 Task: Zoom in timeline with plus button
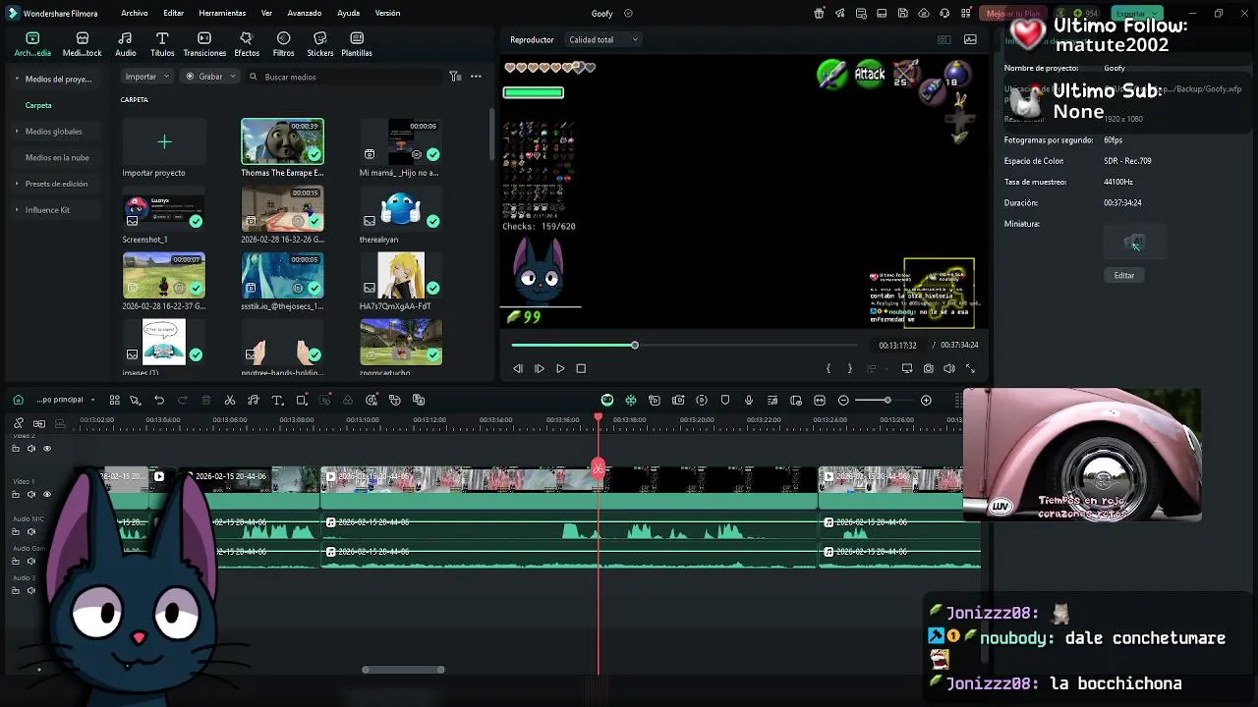926,400
